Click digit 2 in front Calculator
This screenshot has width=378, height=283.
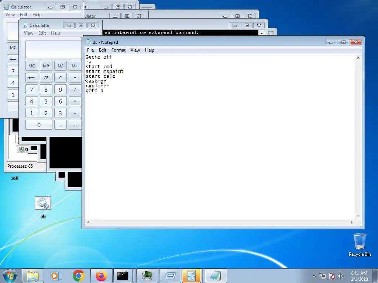click(x=46, y=113)
